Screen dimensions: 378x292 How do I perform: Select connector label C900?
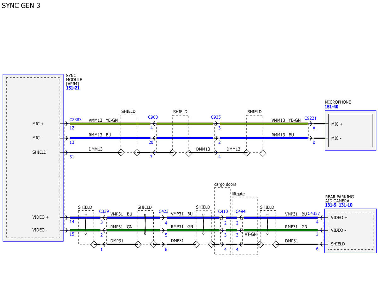pyautogui.click(x=153, y=117)
